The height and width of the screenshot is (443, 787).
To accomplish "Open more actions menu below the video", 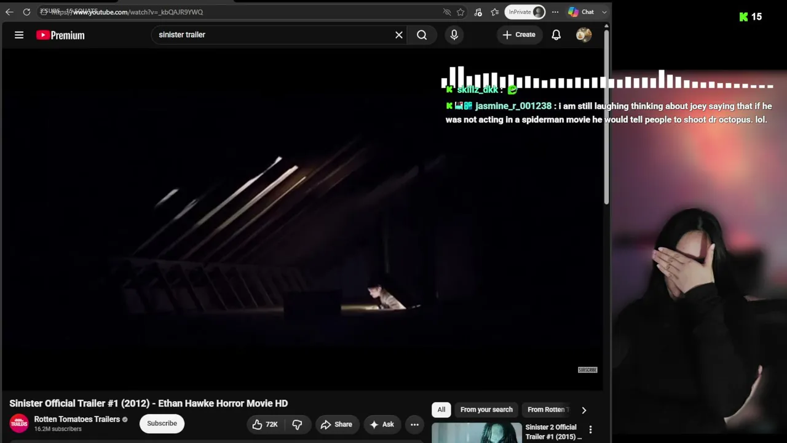I will (414, 424).
